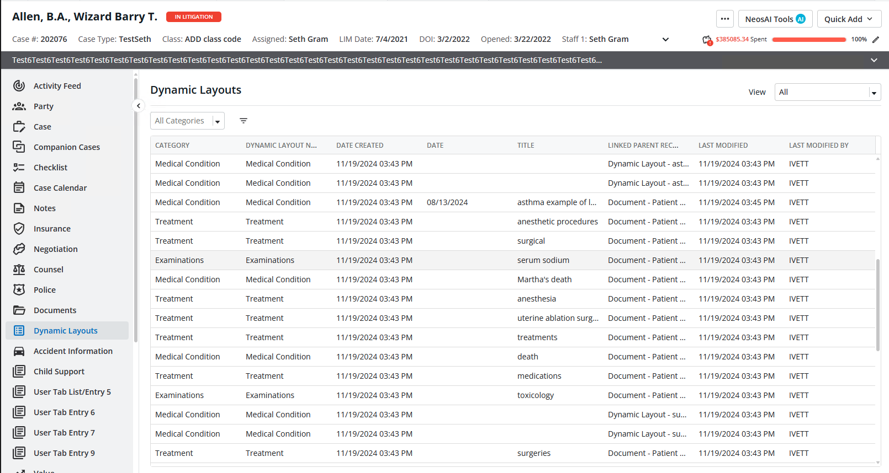Sort by the CATEGORY column header

coord(172,145)
